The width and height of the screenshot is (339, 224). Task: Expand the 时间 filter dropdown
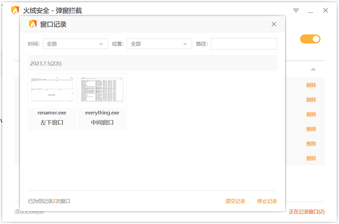coord(75,44)
